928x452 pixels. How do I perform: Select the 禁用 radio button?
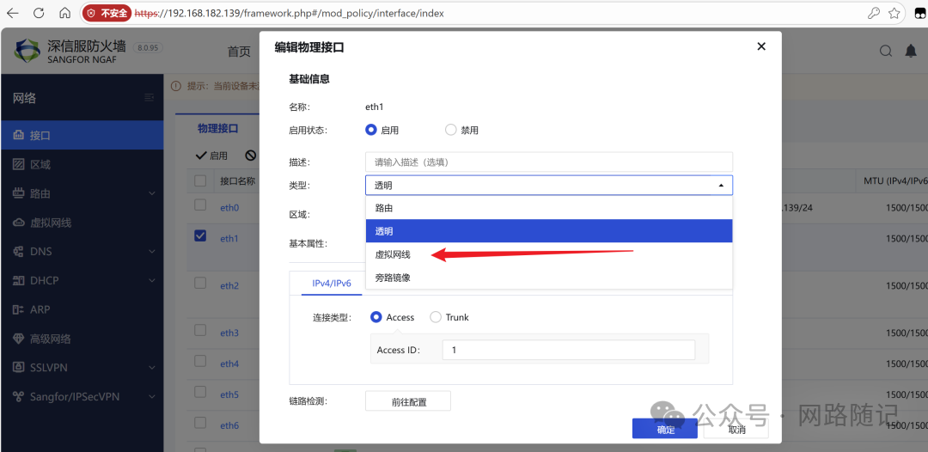point(450,130)
